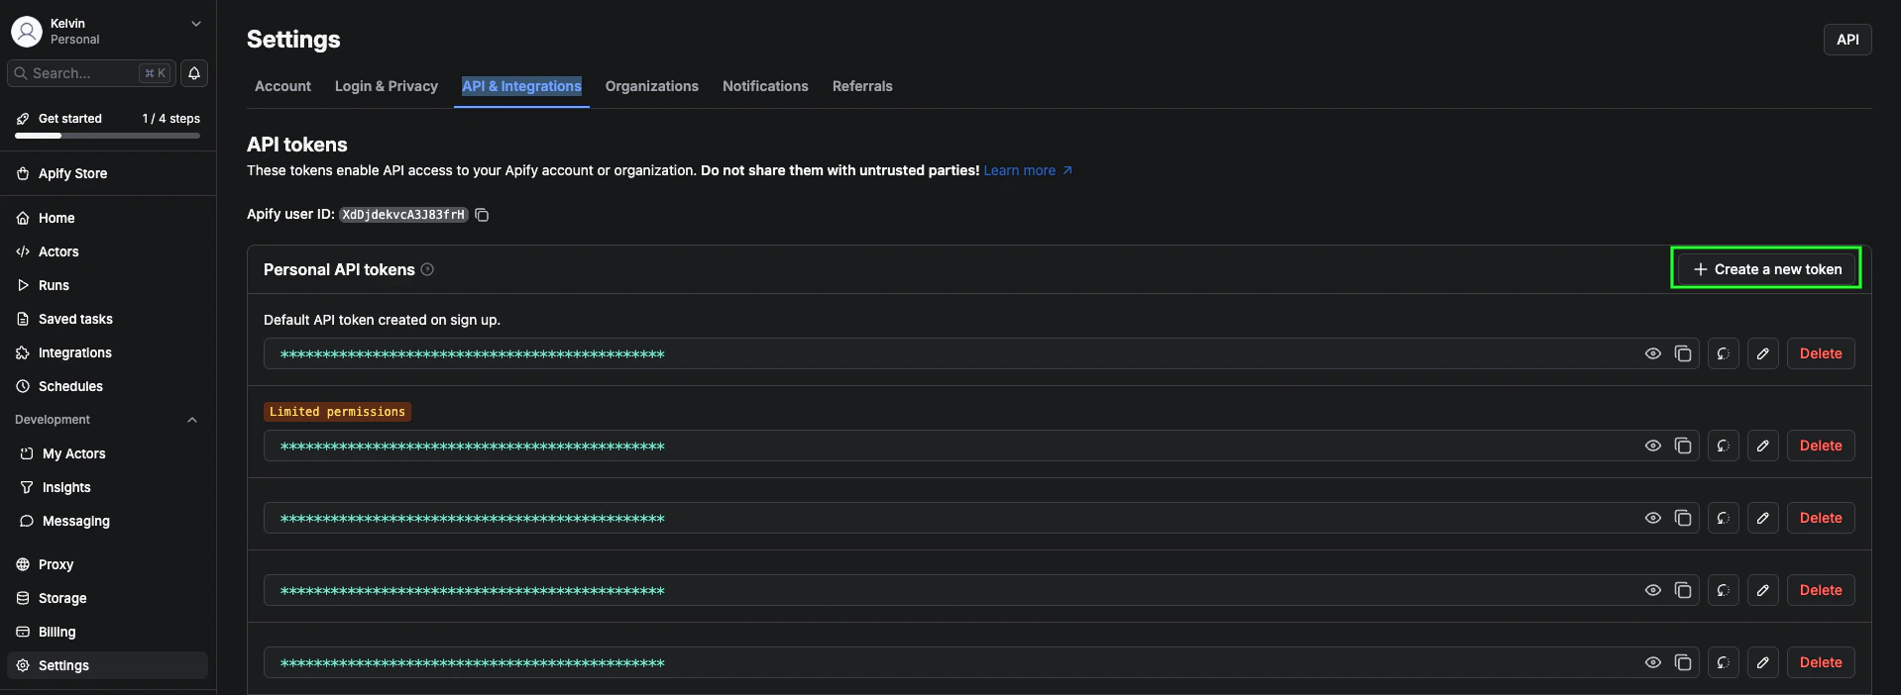Switch to the Login & Privacy tab
The height and width of the screenshot is (695, 1901).
387,86
